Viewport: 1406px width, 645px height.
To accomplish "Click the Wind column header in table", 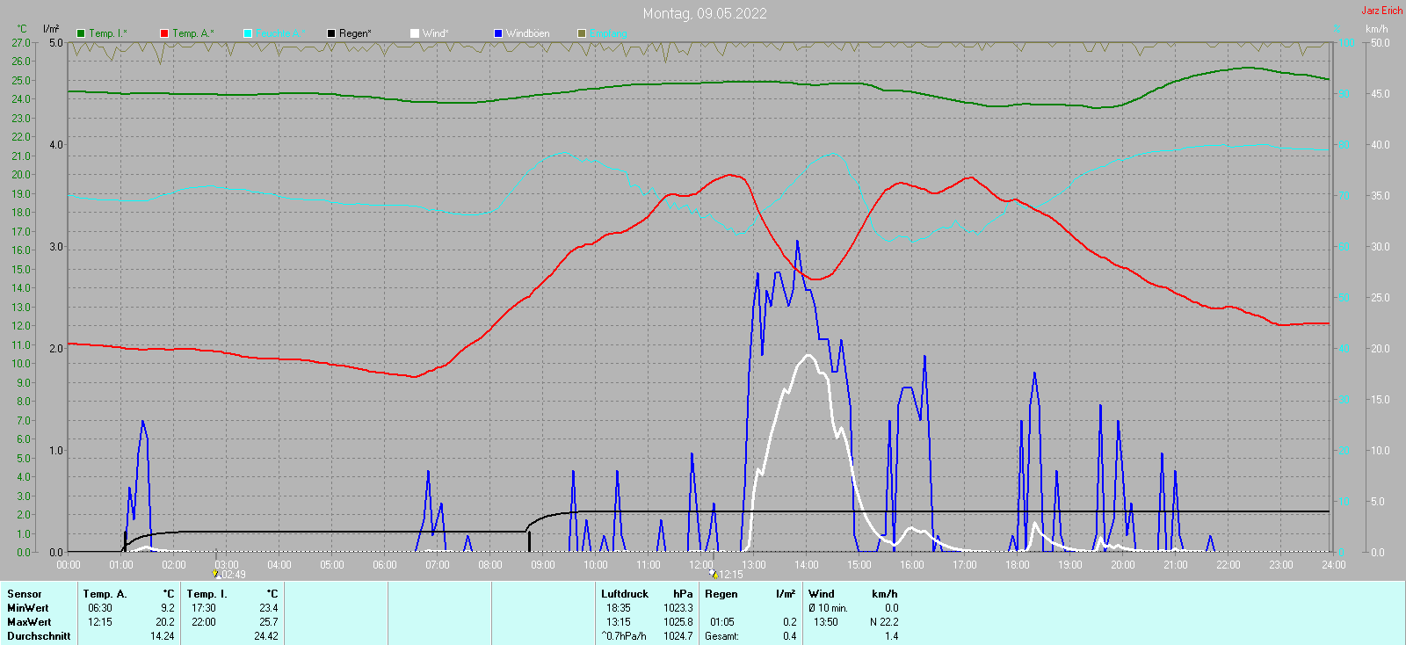I will pos(821,594).
